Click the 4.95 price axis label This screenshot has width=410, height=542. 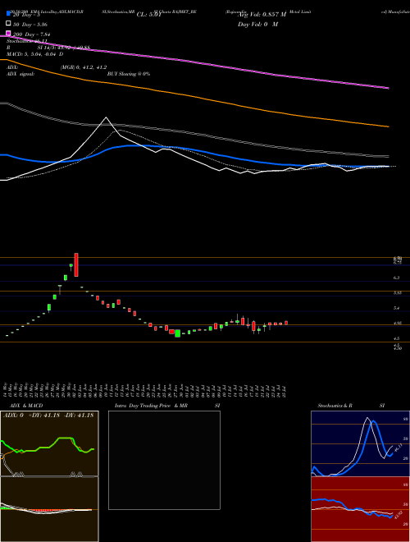coord(398,324)
